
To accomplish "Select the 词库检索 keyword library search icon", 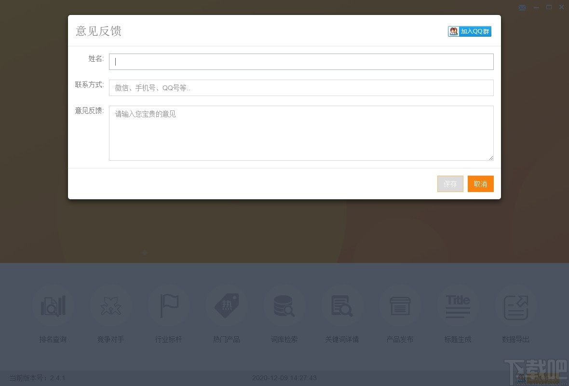I will click(x=284, y=305).
